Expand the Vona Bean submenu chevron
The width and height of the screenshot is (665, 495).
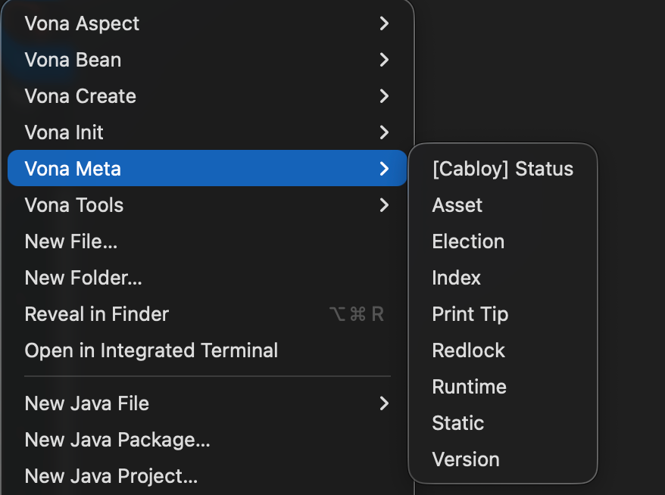coord(384,60)
